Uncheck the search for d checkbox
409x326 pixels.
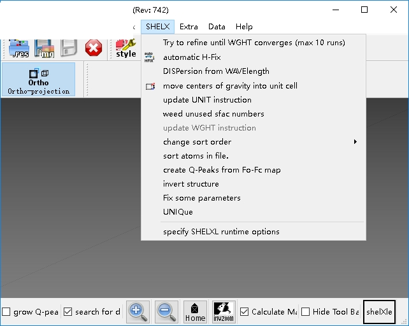(x=68, y=311)
